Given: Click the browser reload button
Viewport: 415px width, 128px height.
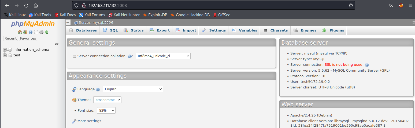Looking at the screenshot, I should click(x=26, y=5).
